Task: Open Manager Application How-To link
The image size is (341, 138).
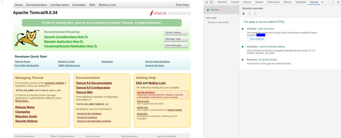Action: (64, 41)
